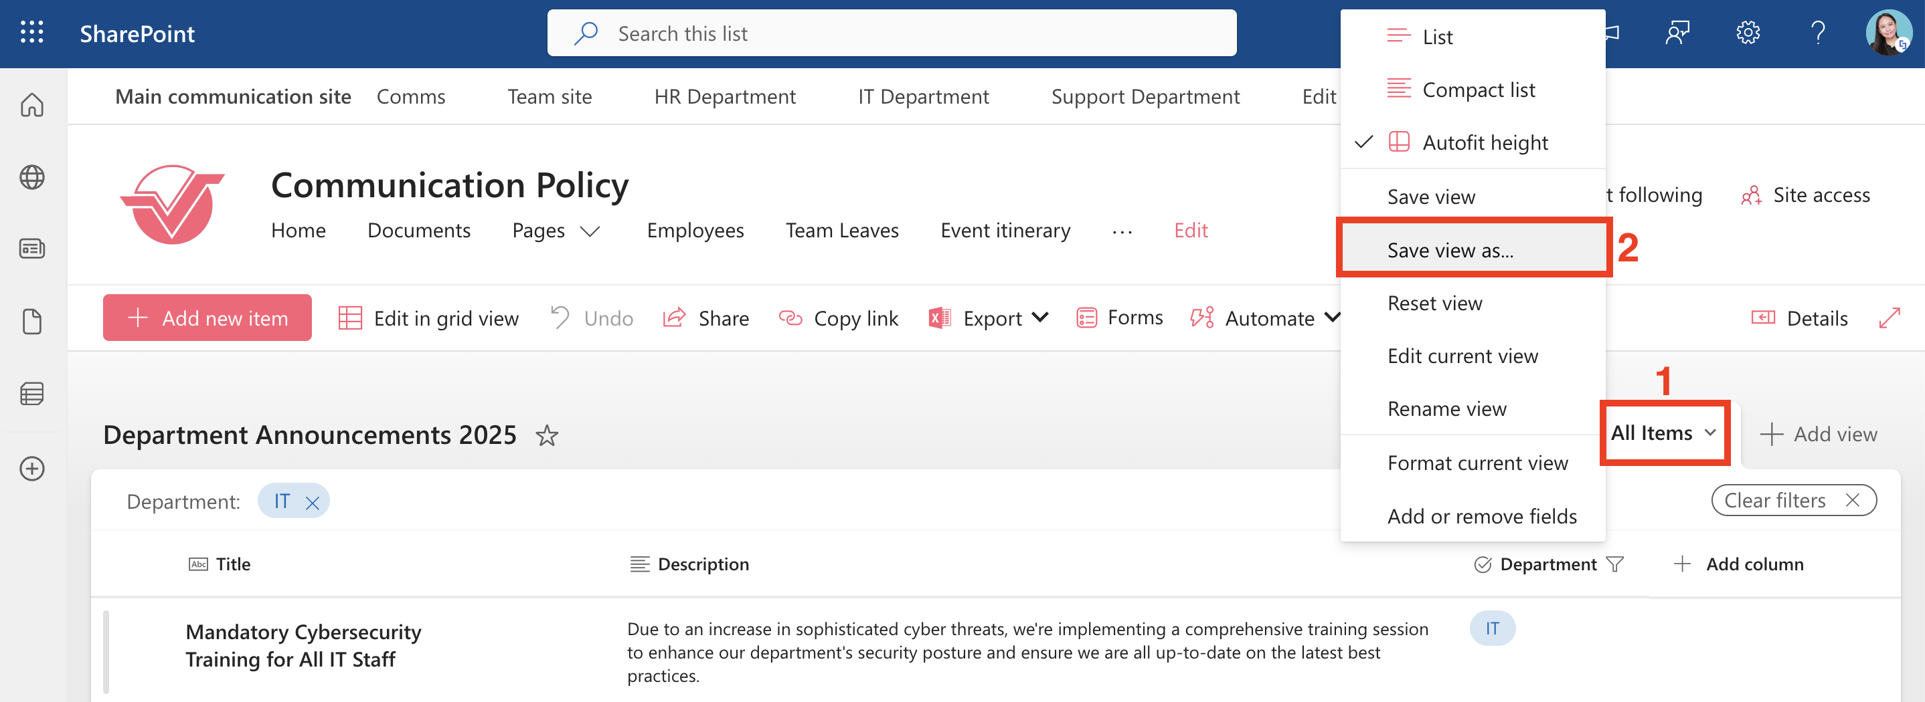1925x702 pixels.
Task: Open Home site navigation link
Action: click(x=298, y=231)
